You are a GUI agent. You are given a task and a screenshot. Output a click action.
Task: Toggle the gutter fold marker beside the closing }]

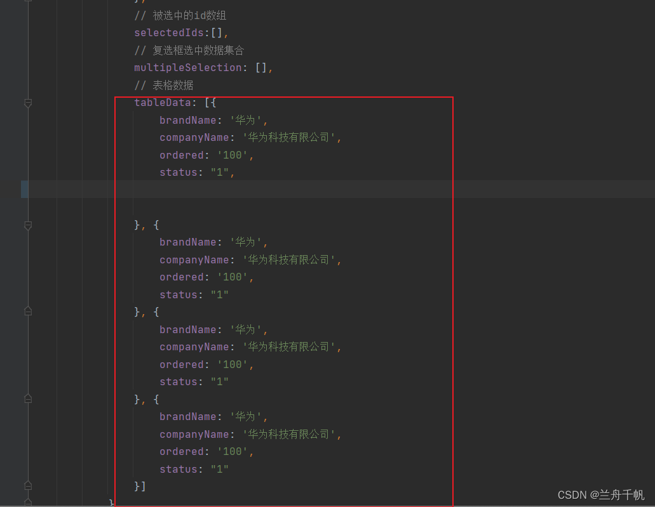click(x=28, y=485)
